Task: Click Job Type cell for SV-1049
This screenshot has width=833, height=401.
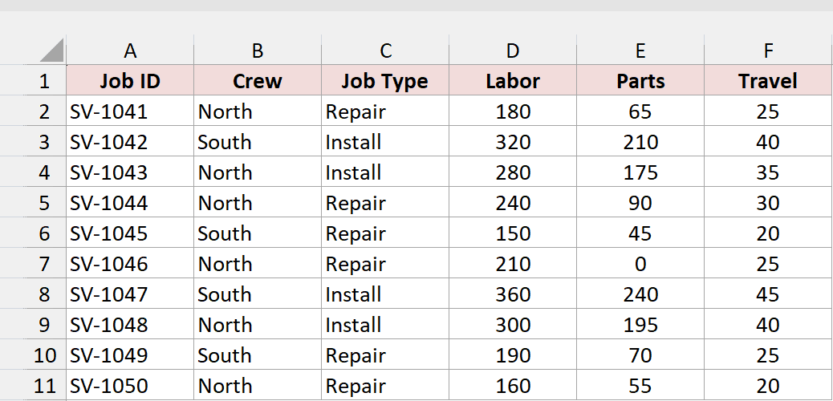Action: click(385, 354)
